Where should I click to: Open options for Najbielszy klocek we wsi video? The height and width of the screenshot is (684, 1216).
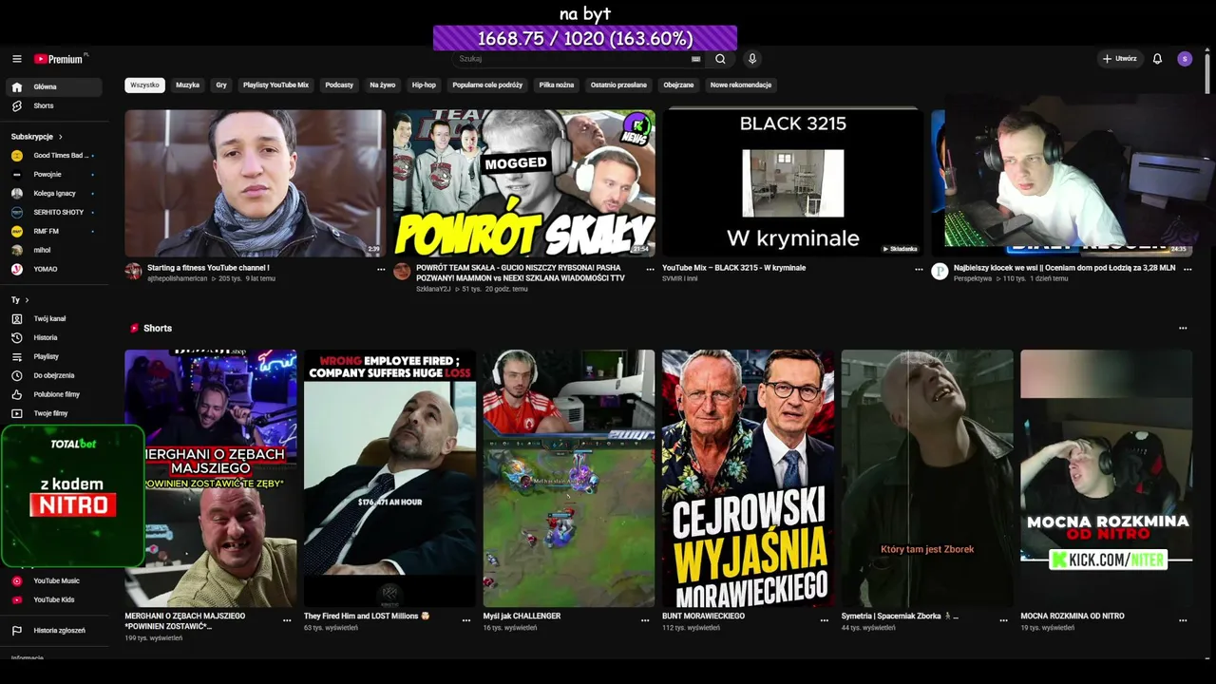1187,270
